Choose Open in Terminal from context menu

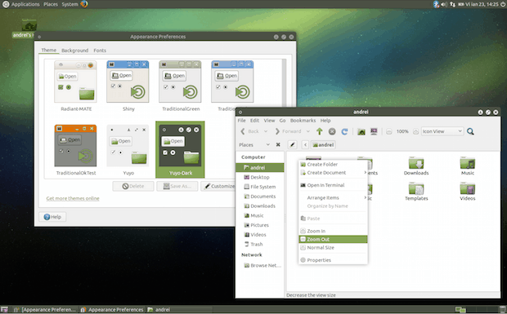pos(333,185)
